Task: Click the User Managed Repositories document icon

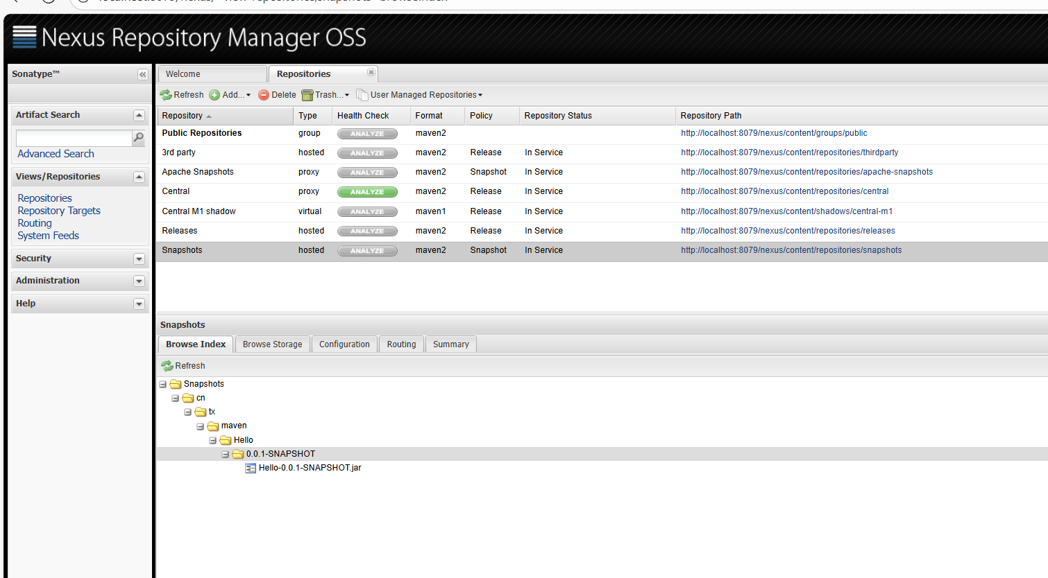Action: [x=362, y=95]
